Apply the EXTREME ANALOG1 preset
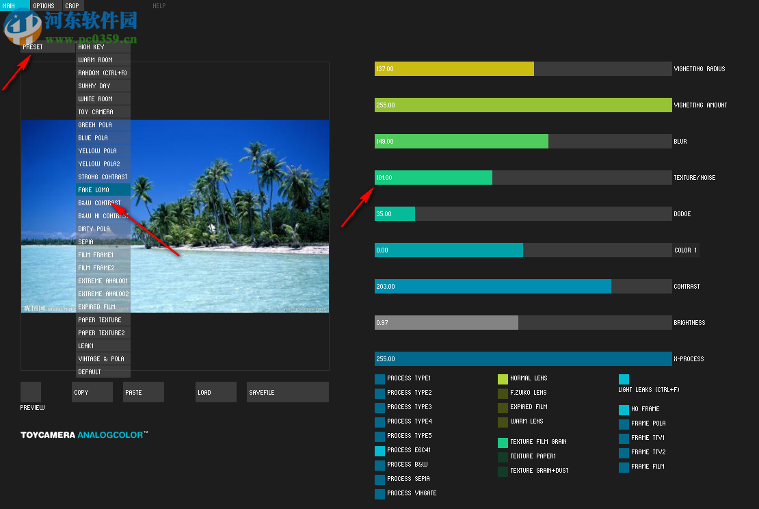Image resolution: width=759 pixels, height=509 pixels. (103, 281)
